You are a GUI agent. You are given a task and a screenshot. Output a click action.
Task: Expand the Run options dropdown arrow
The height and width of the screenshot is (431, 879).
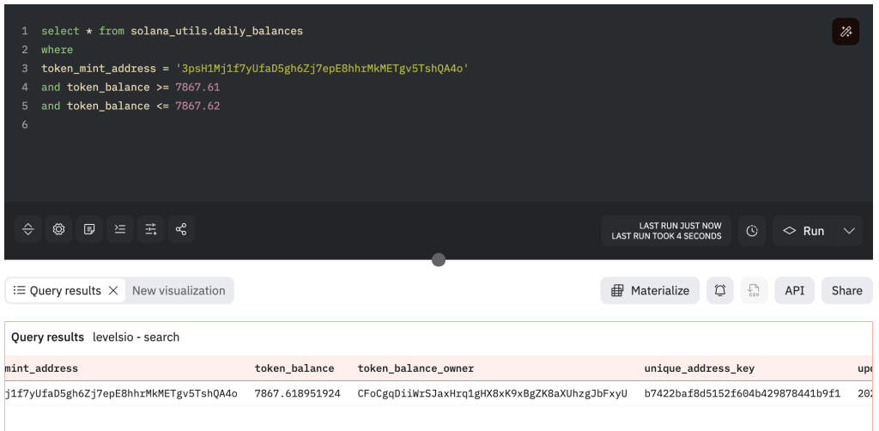pyautogui.click(x=849, y=231)
